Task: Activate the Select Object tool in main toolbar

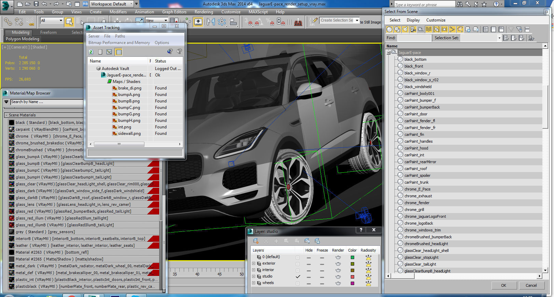Action: [x=69, y=22]
